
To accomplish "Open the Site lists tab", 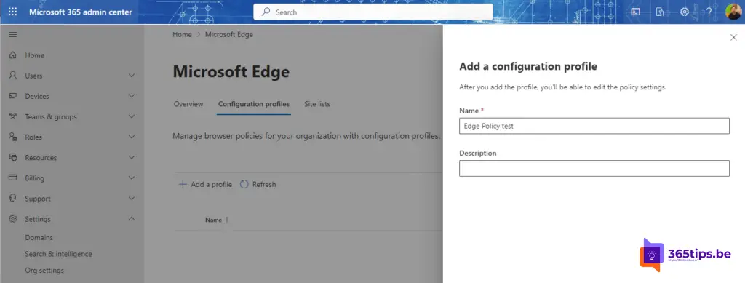I will (x=317, y=104).
